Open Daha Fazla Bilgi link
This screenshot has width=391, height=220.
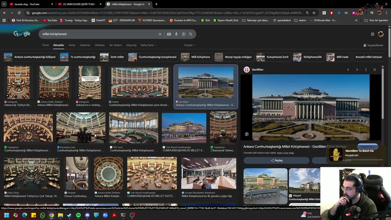click(285, 153)
